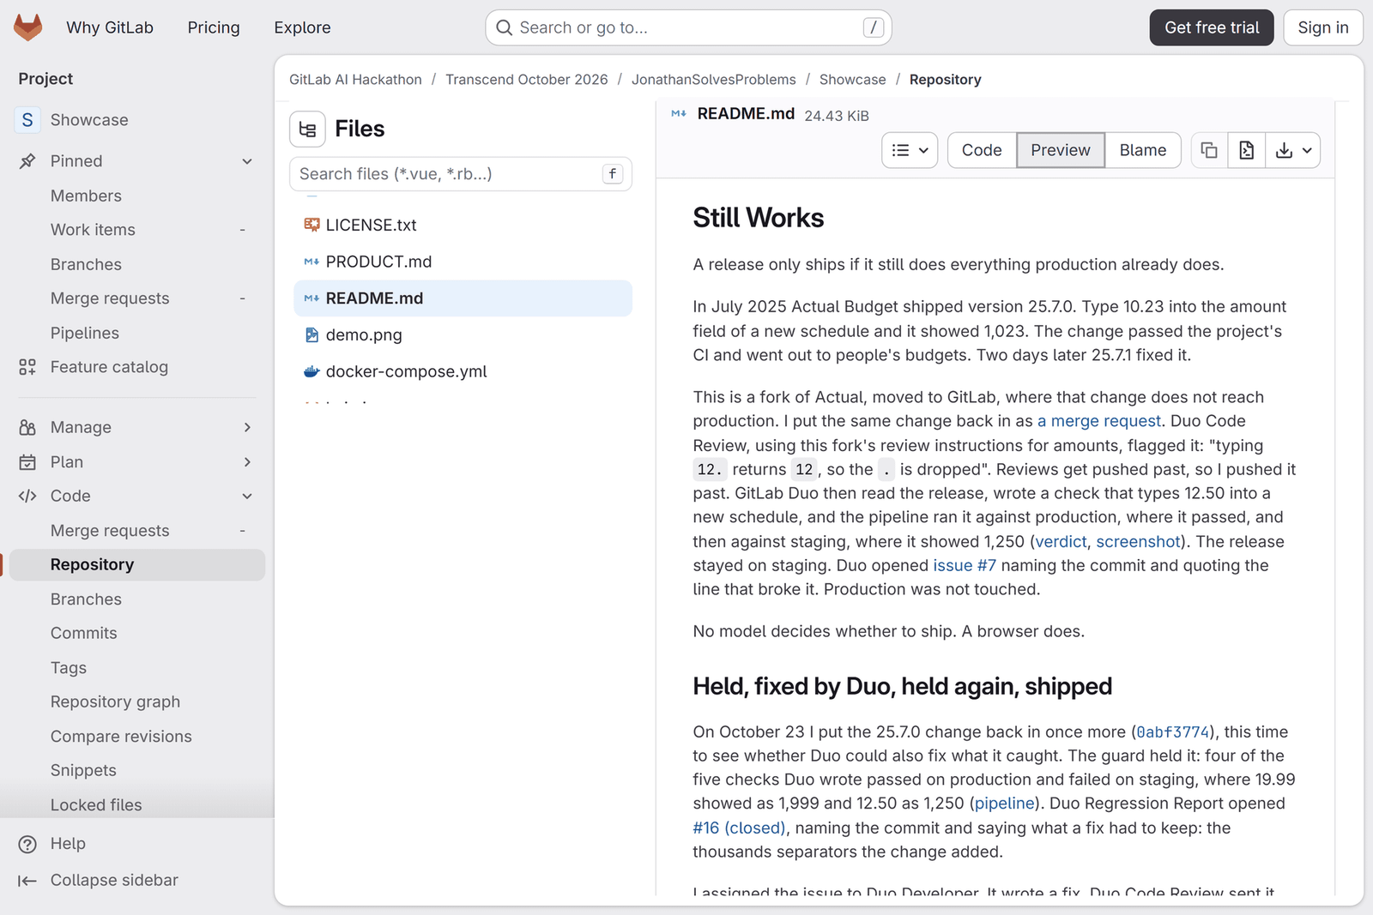
Task: Click the Pinned pin icon
Action: [x=27, y=161]
